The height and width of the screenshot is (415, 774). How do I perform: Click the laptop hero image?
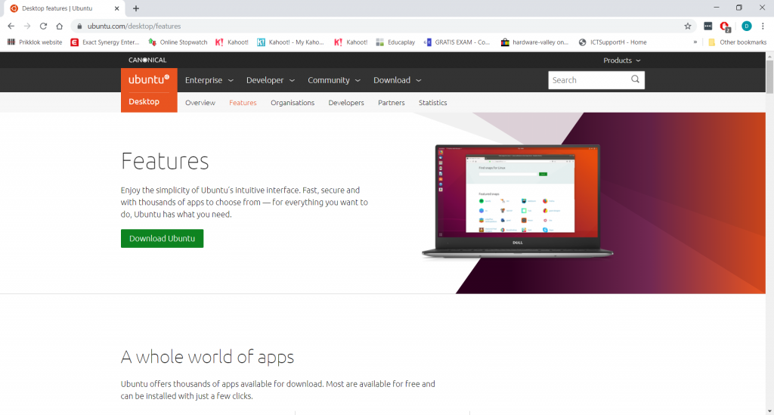517,201
